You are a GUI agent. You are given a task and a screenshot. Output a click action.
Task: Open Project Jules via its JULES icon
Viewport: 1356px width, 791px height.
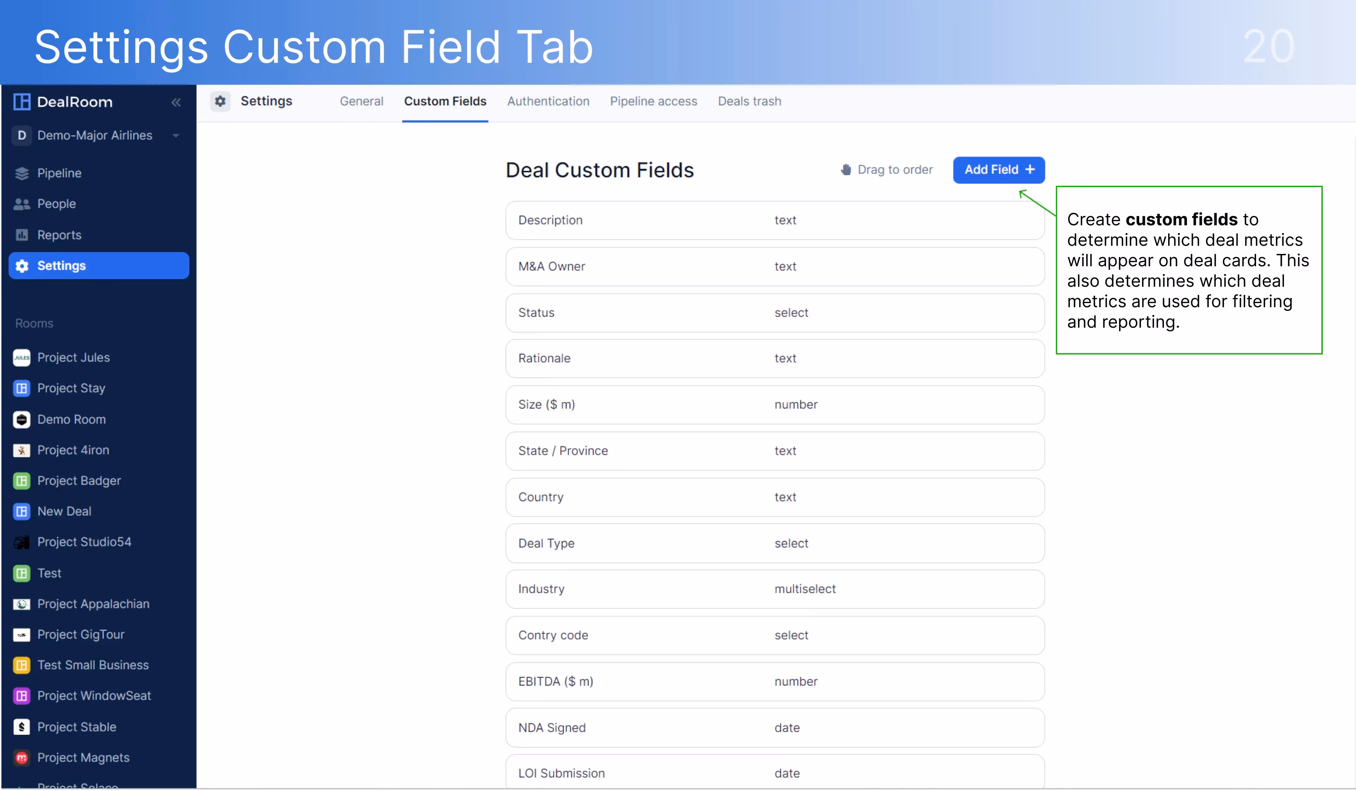(x=22, y=357)
